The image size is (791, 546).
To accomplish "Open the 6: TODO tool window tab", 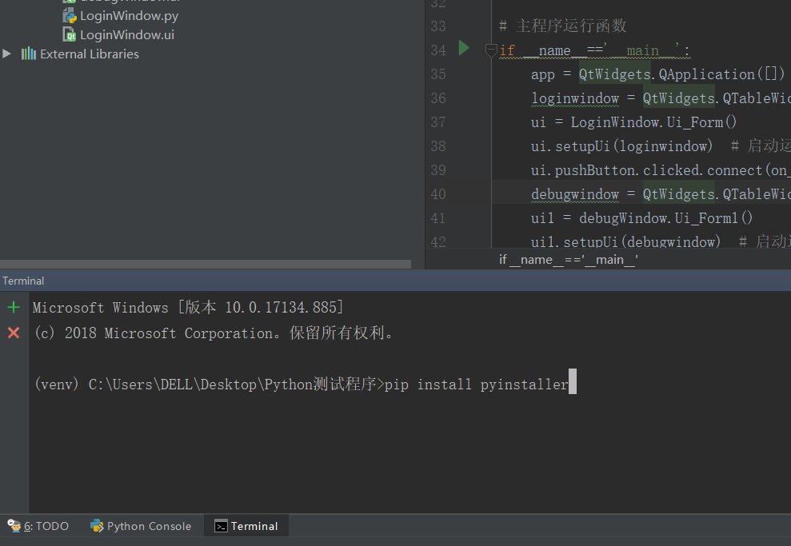I will tap(38, 526).
